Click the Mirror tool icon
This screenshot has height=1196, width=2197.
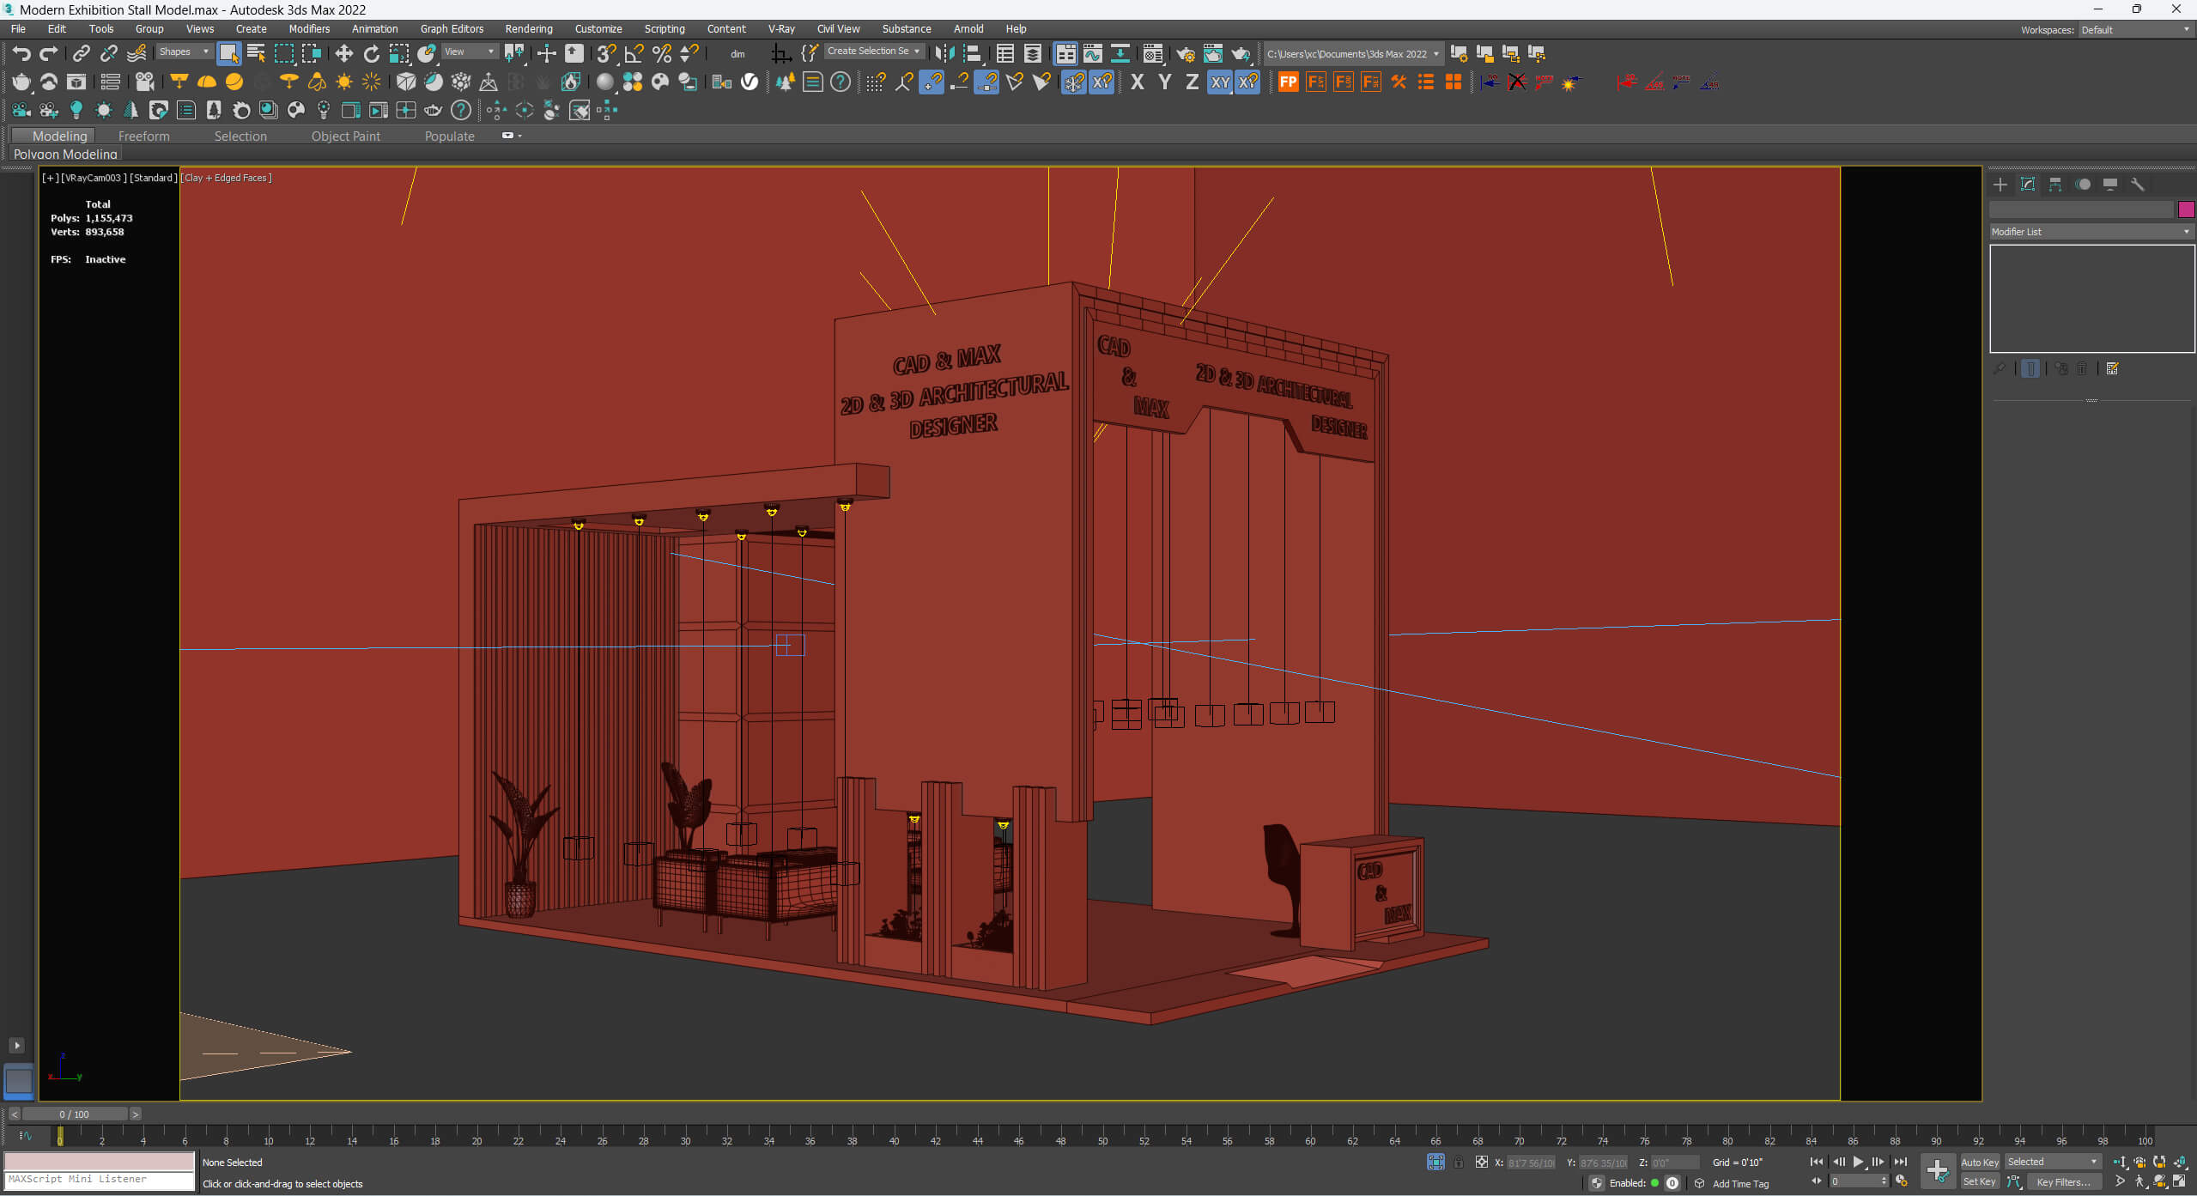tap(944, 53)
